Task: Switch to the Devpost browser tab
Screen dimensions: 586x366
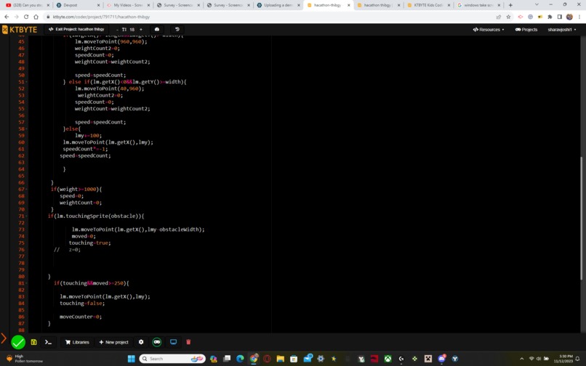Action: pos(77,5)
